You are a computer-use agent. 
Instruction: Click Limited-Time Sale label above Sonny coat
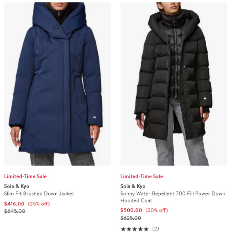click(x=142, y=176)
